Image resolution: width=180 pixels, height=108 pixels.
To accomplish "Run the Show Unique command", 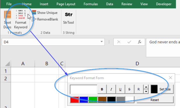I will [x=45, y=13].
